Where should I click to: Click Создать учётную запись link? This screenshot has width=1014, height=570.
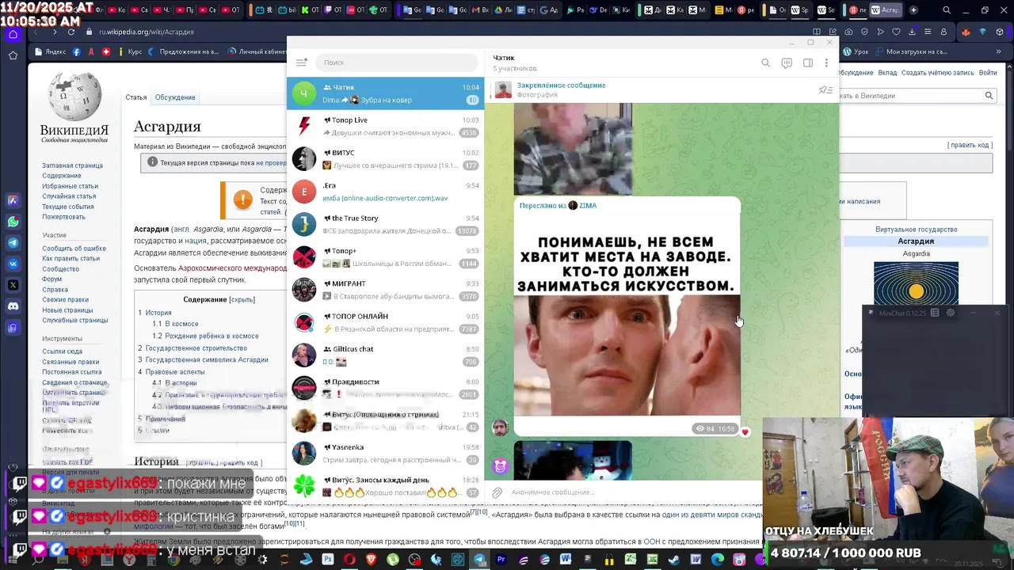937,73
